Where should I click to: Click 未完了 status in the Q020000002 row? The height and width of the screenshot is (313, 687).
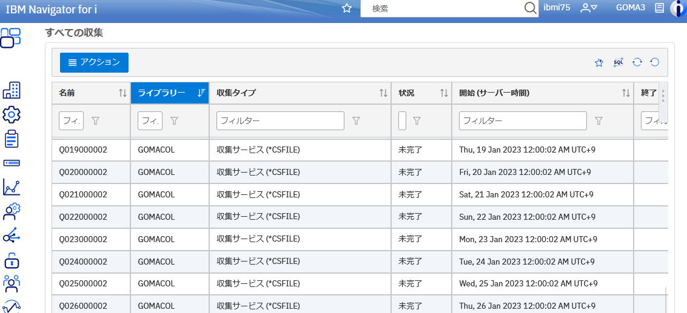(410, 172)
